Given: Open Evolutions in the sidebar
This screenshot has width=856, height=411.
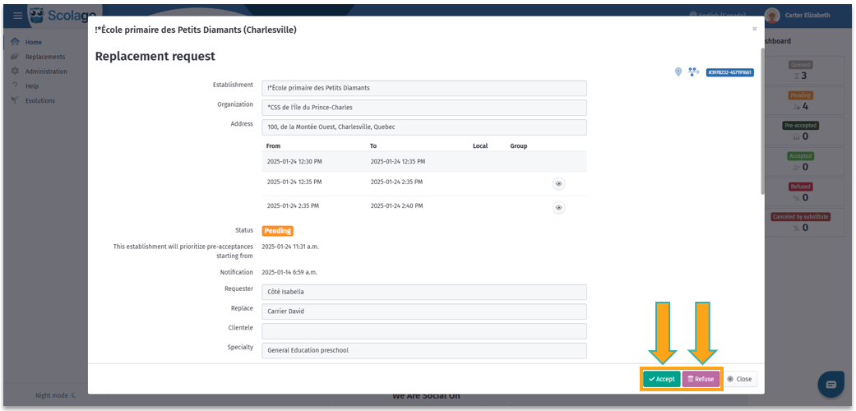Looking at the screenshot, I should [x=39, y=101].
